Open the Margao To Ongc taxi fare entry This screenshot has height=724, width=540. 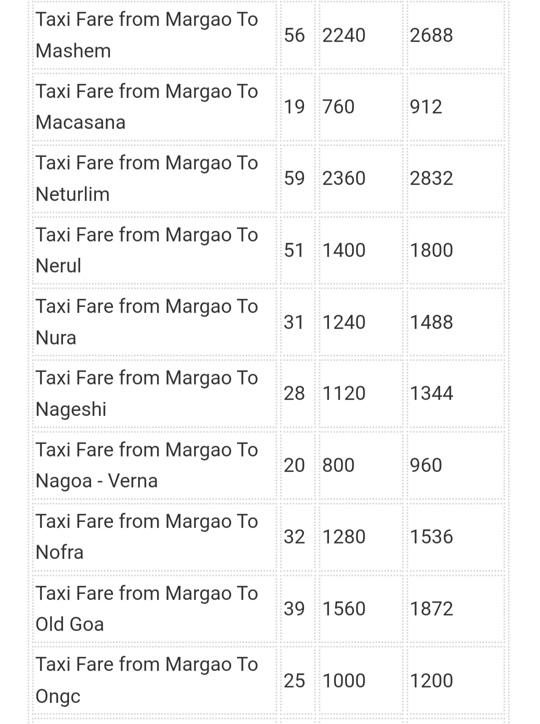click(146, 680)
